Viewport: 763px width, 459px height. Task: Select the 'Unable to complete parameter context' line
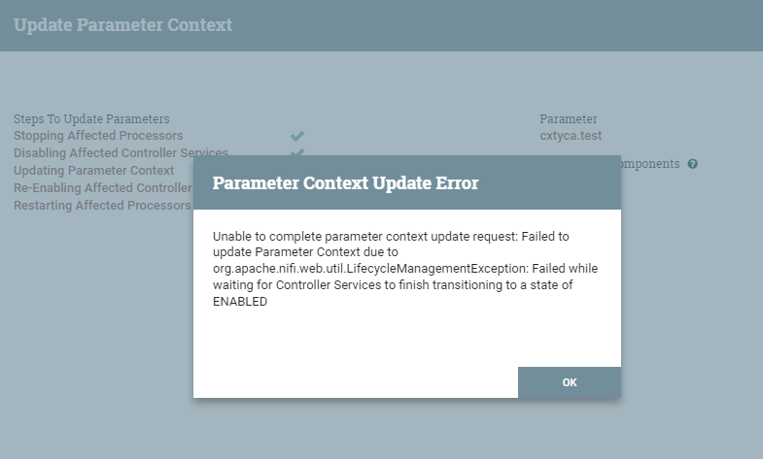click(x=391, y=237)
